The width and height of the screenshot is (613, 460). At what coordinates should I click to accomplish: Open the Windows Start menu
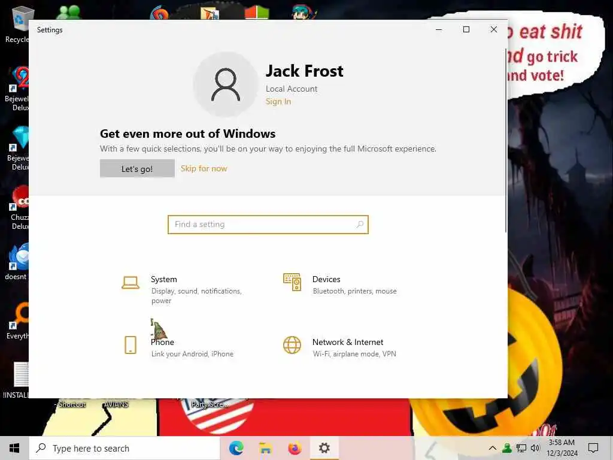click(14, 448)
